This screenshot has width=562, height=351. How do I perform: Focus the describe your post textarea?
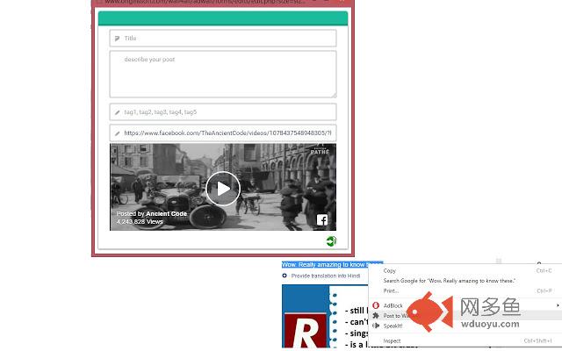pos(222,74)
